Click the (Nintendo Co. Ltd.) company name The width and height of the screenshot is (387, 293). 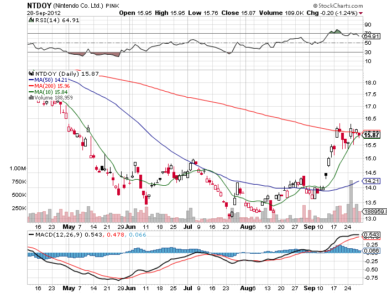click(79, 6)
